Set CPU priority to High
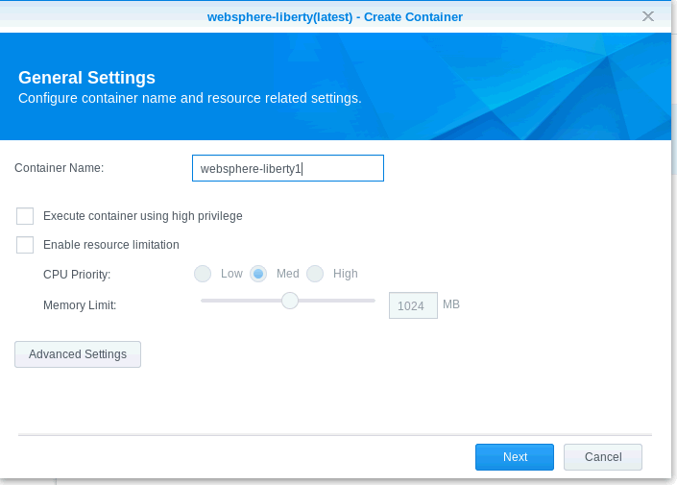 click(x=315, y=274)
